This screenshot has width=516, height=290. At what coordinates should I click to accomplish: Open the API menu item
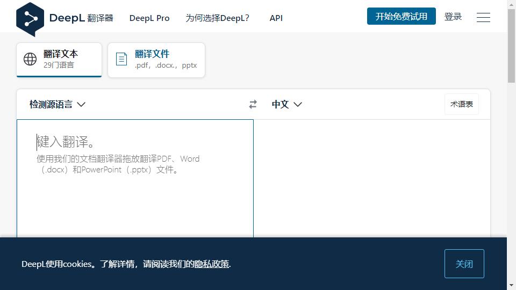tap(276, 18)
